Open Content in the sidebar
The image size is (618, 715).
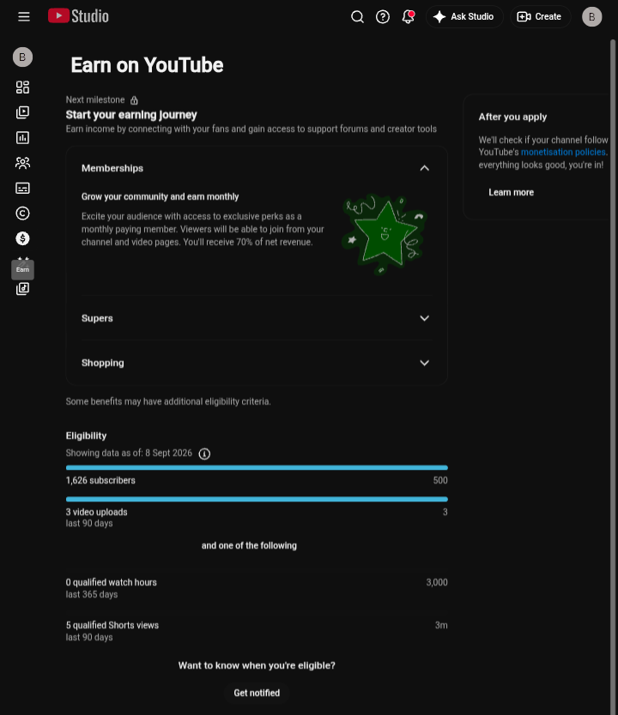(22, 112)
